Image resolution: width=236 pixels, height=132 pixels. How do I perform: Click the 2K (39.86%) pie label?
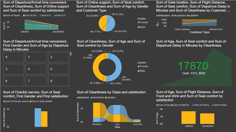[x=92, y=16]
